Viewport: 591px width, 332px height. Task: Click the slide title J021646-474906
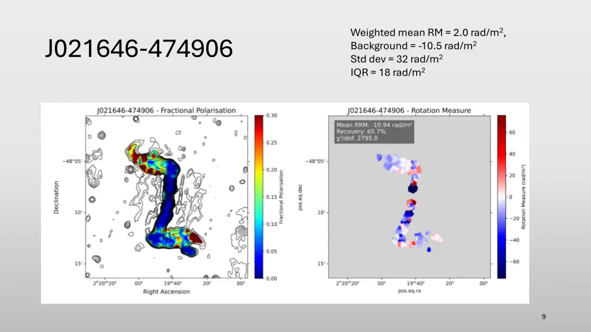pos(139,50)
